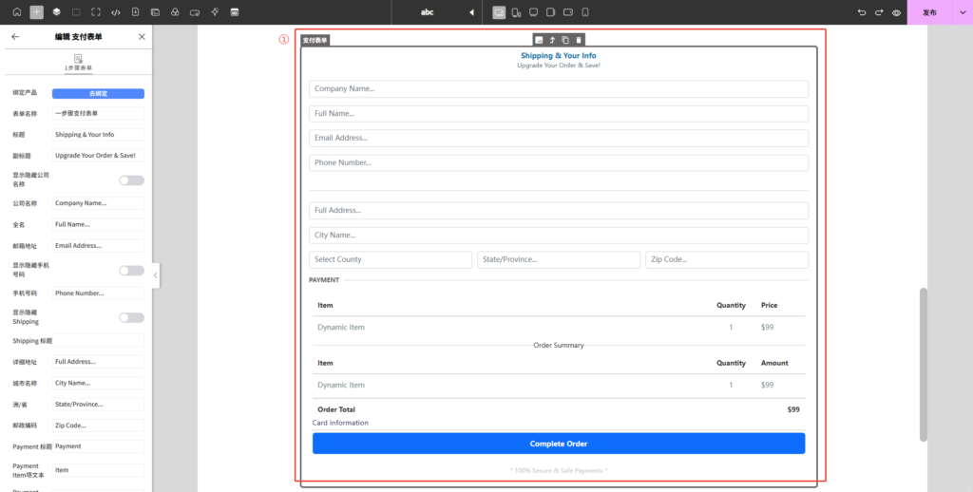Click the redo arrow

tap(879, 12)
